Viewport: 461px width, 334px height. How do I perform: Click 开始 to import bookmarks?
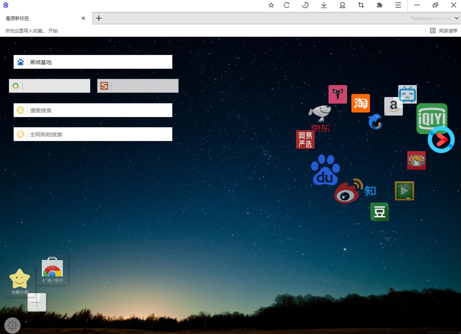[53, 31]
